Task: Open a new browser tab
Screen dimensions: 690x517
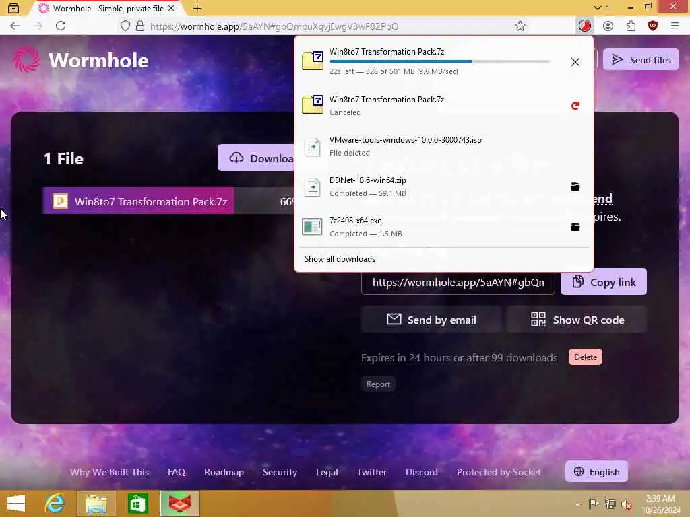Action: click(197, 8)
